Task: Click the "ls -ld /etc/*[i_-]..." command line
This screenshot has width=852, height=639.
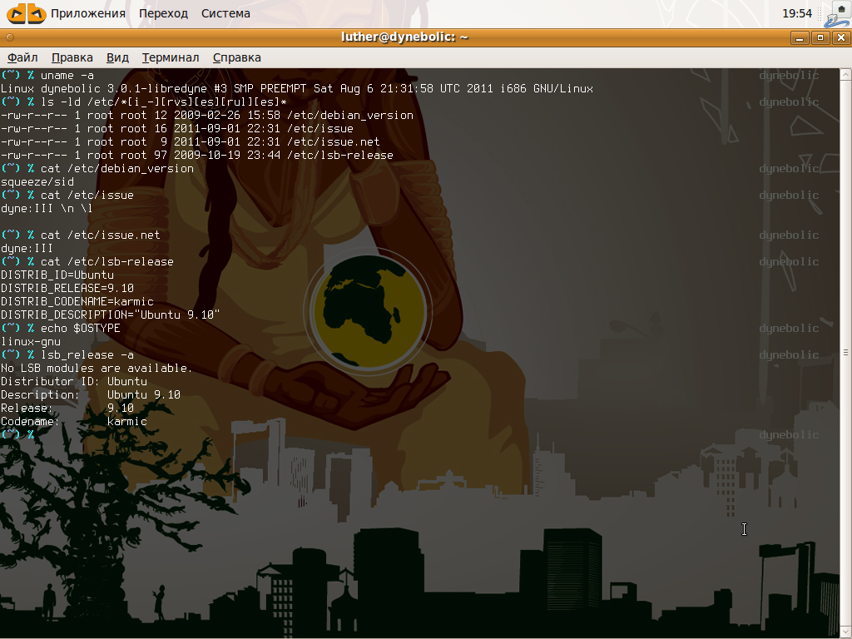Action: click(144, 102)
